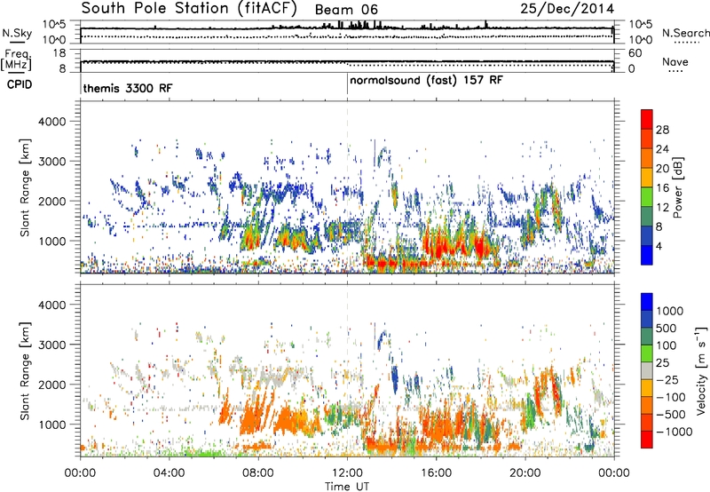The width and height of the screenshot is (710, 492).
Task: Click the '20:00' time axis label
Action: [x=525, y=473]
